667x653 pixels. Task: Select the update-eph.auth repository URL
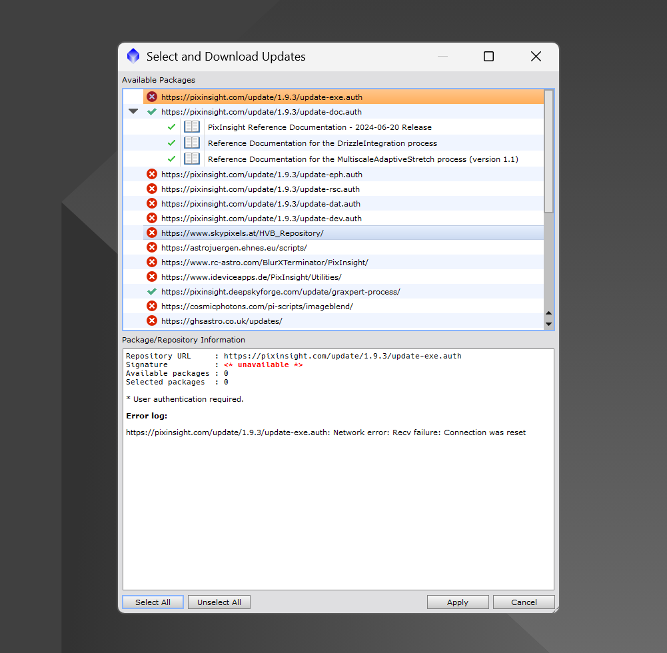click(x=262, y=175)
